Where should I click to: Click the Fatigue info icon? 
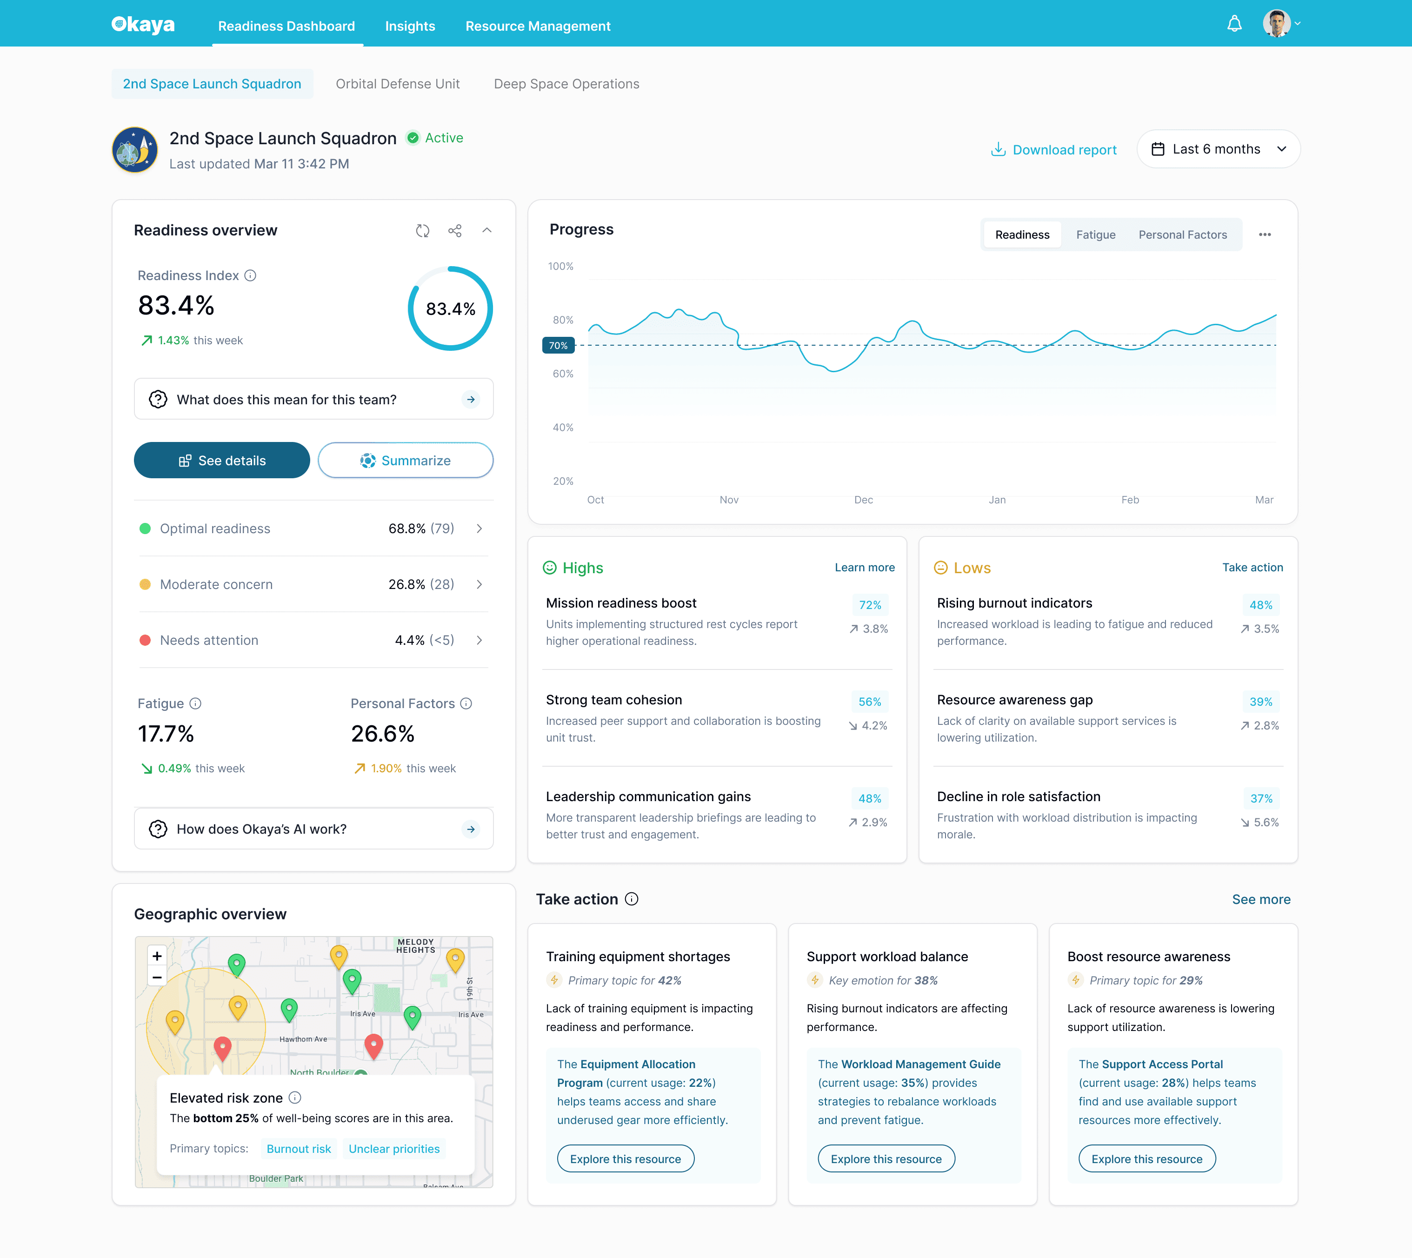click(x=195, y=703)
